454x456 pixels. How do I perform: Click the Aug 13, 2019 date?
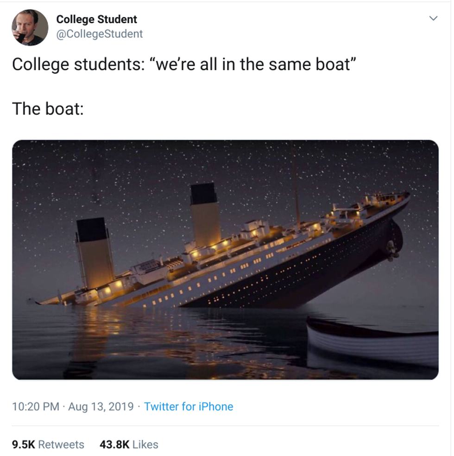click(x=101, y=406)
